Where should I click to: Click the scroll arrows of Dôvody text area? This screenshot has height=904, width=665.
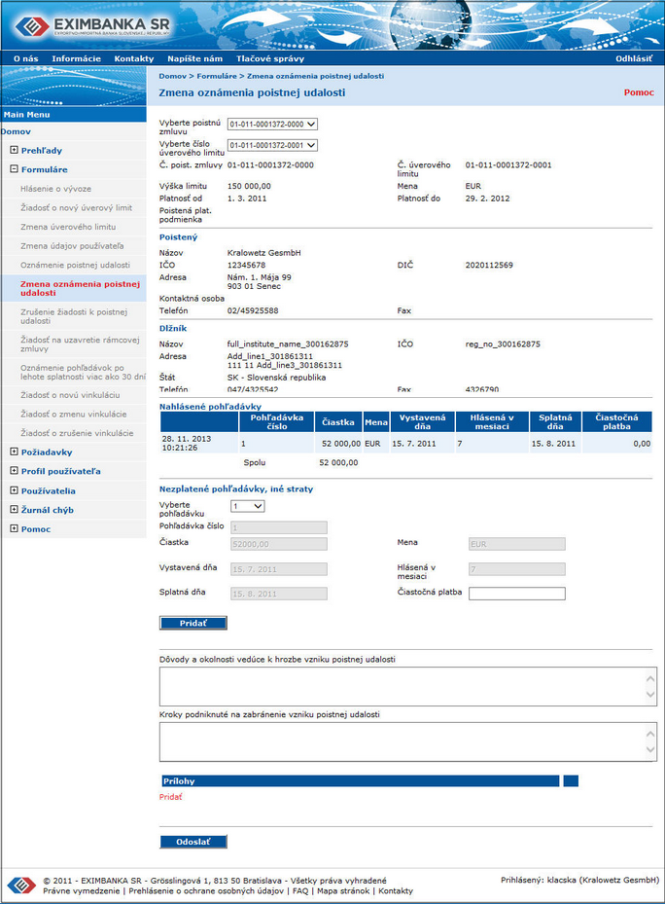tap(650, 687)
